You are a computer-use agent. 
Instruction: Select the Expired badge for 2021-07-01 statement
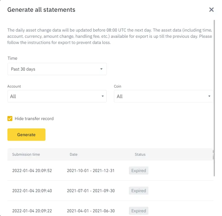point(139,191)
